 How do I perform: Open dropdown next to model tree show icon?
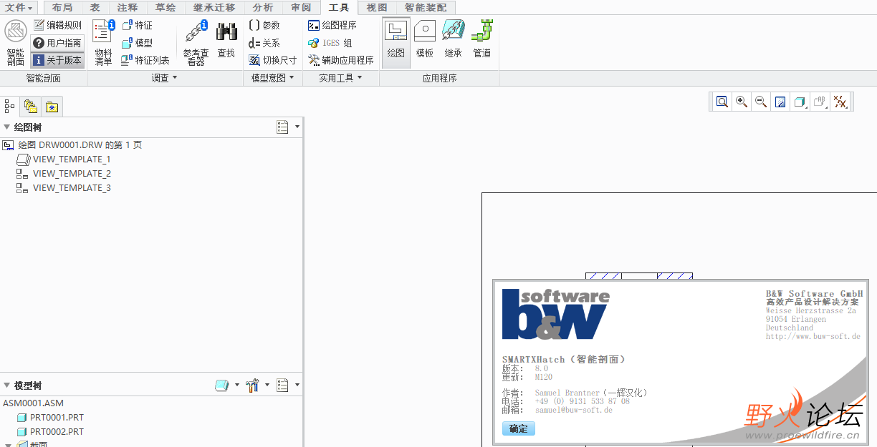(x=237, y=385)
